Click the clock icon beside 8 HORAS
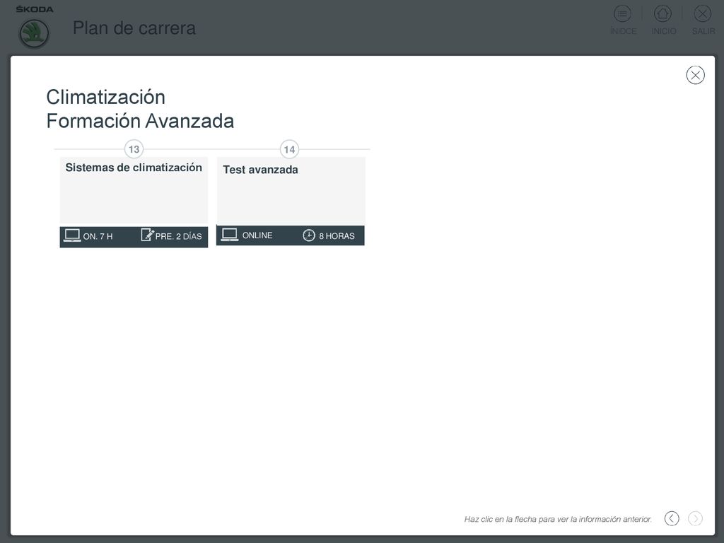 (x=308, y=235)
